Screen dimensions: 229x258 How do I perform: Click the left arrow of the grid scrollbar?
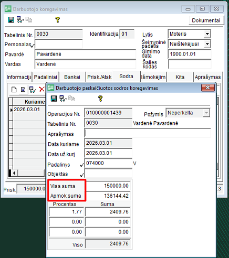14,173
